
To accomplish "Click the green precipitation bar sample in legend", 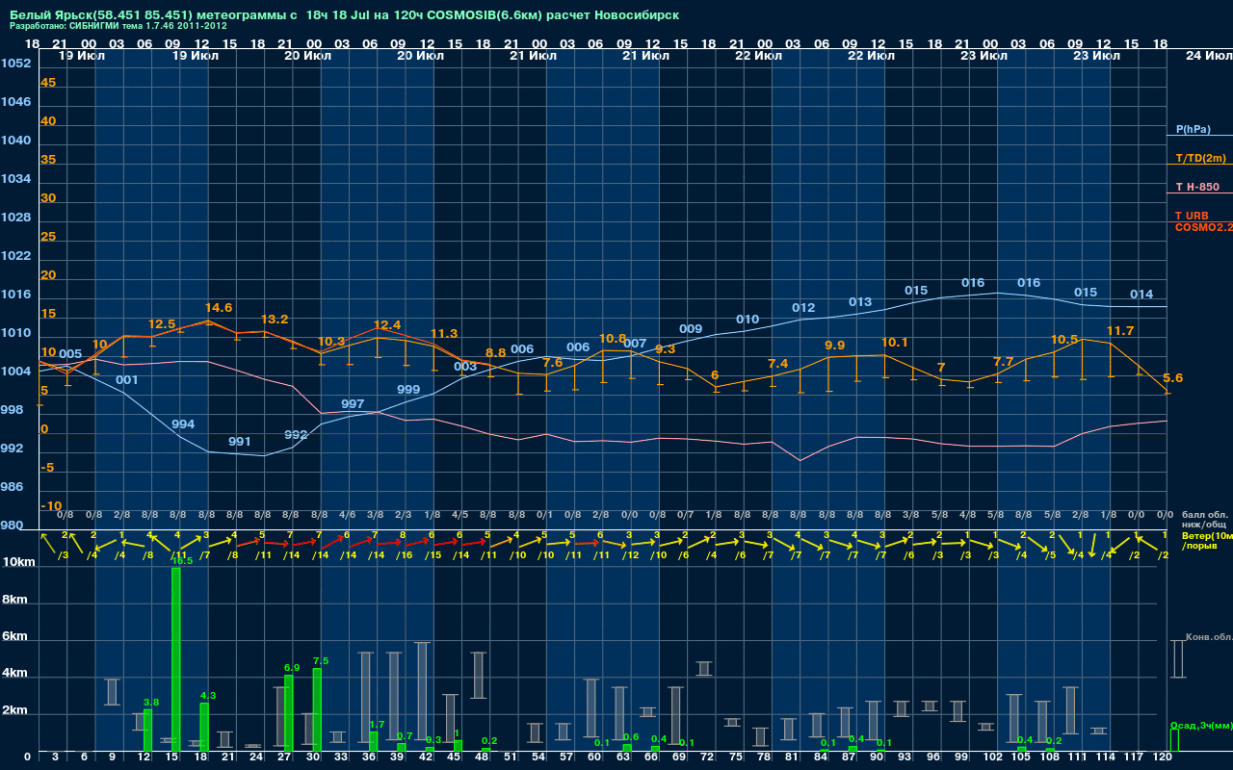I will tap(1174, 740).
